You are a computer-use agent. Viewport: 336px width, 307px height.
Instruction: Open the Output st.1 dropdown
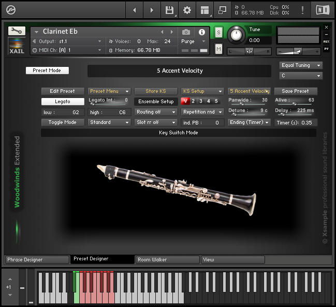click(67, 41)
